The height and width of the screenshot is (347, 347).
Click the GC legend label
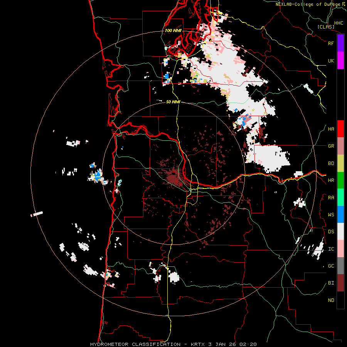coord(331,266)
